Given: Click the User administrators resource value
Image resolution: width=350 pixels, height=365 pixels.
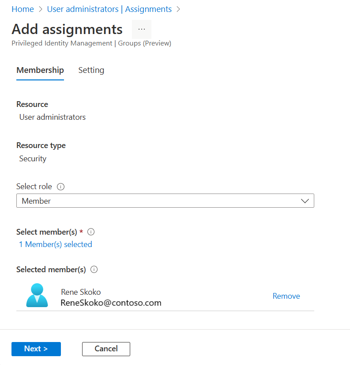Looking at the screenshot, I should 53,117.
